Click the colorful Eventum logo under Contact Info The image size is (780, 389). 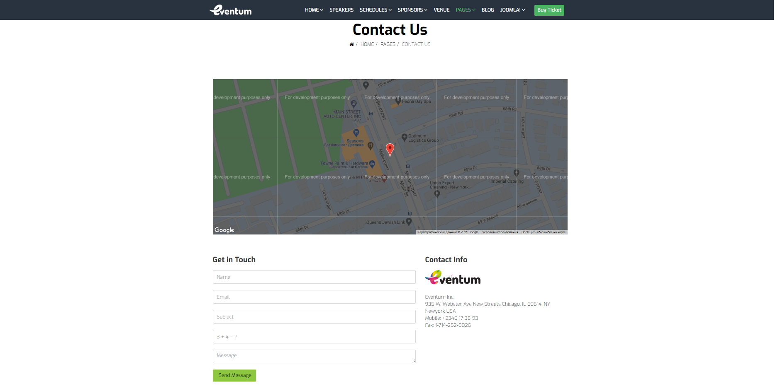[x=453, y=278]
